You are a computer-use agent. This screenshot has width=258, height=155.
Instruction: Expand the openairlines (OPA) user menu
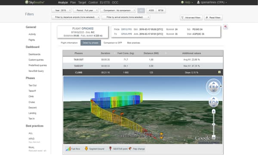click(212, 2)
